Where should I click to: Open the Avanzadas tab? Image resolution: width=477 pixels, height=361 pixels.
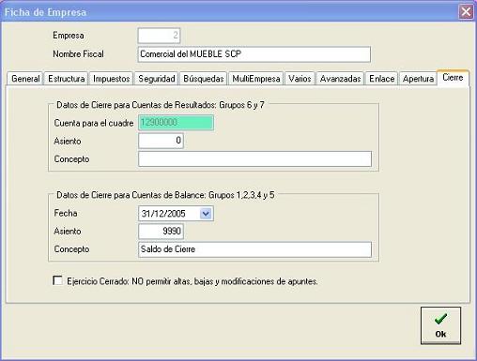[x=340, y=79]
